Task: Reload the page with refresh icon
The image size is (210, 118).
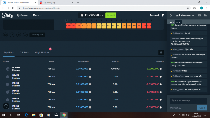Action: point(13,8)
